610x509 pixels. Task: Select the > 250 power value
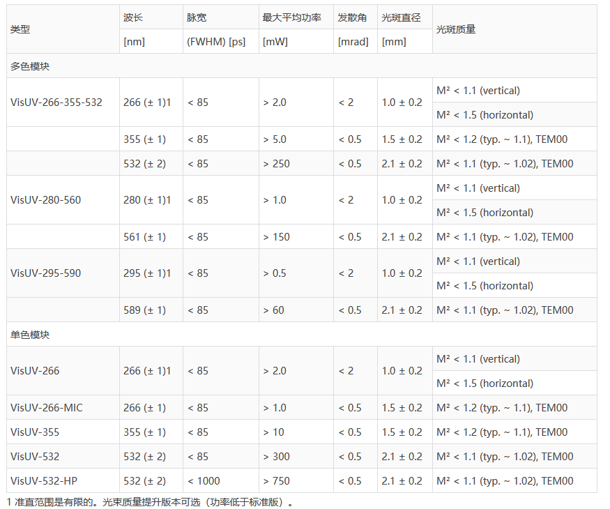click(x=277, y=164)
